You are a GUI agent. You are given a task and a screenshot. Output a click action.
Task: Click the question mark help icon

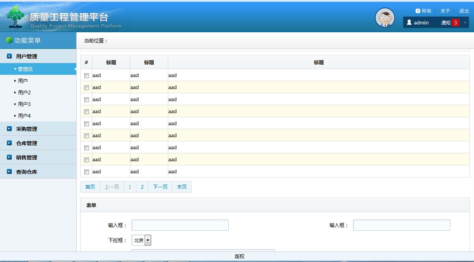pyautogui.click(x=418, y=11)
